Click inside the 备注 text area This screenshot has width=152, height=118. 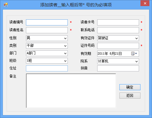click(71, 91)
